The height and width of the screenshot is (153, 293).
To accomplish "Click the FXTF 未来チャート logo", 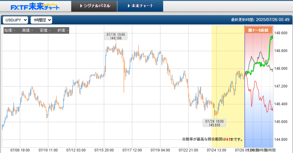I will click(35, 6).
